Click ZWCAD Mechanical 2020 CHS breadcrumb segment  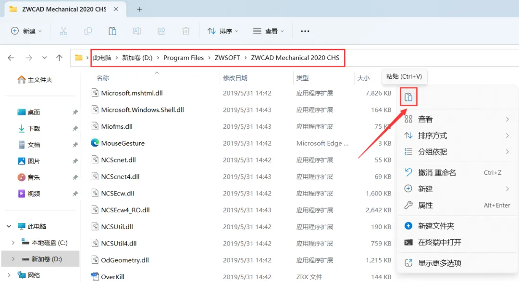[x=295, y=58]
